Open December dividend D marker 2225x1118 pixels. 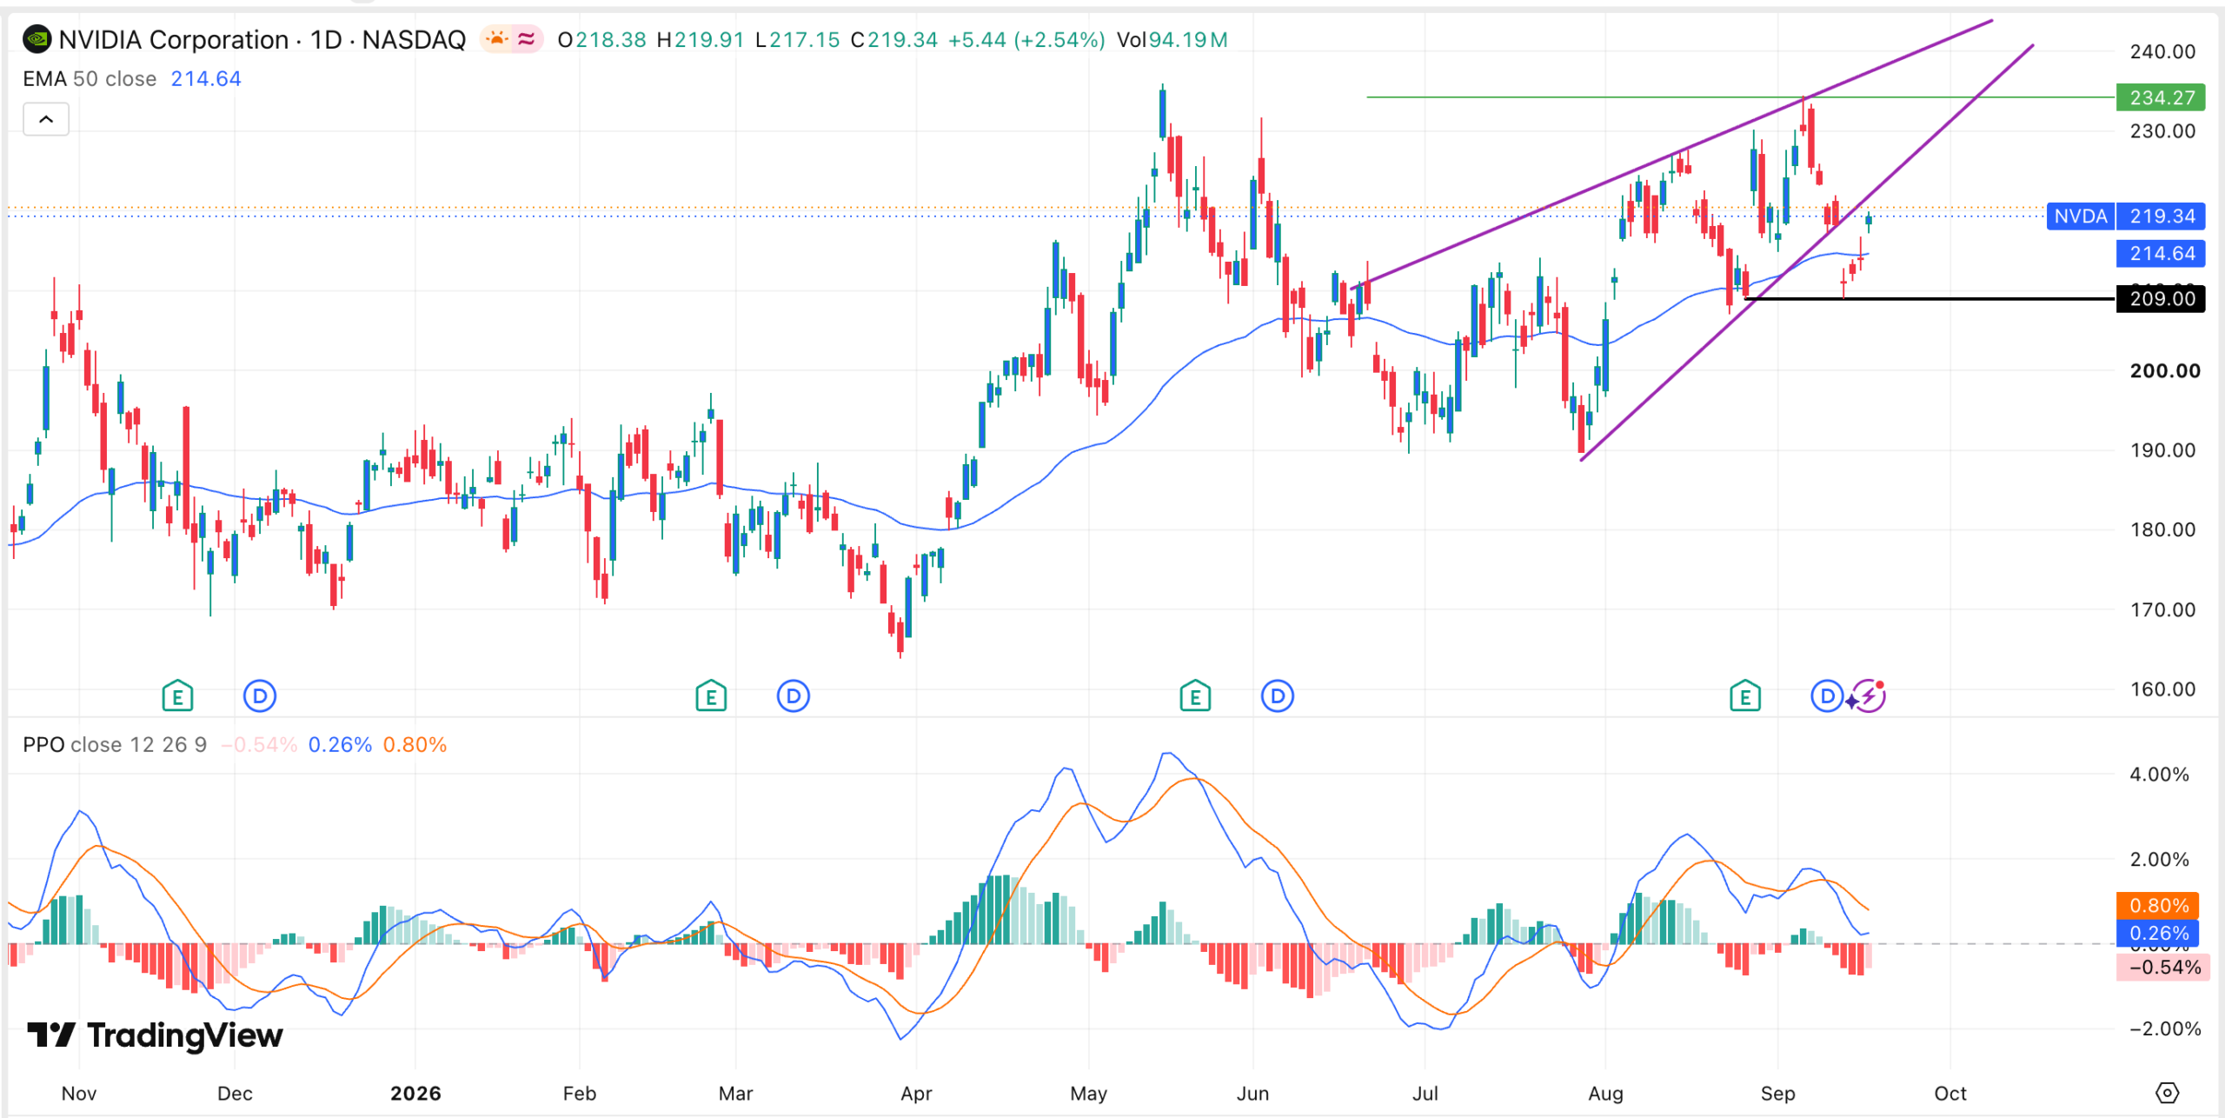(260, 696)
